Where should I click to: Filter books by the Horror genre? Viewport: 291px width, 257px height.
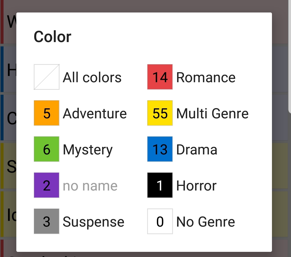196,185
